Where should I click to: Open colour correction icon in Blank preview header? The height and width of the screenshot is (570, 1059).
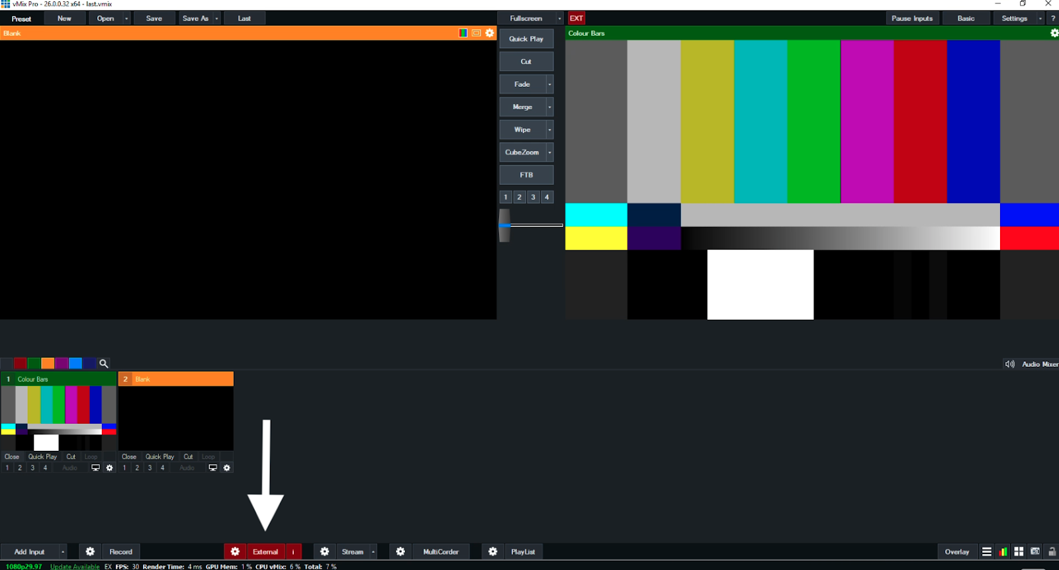tap(463, 33)
